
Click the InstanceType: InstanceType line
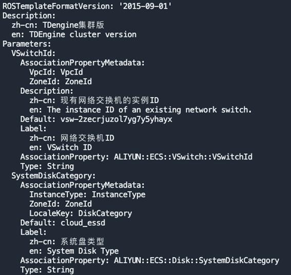[87, 194]
